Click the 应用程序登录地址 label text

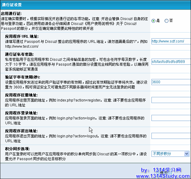pyautogui.click(x=21, y=113)
